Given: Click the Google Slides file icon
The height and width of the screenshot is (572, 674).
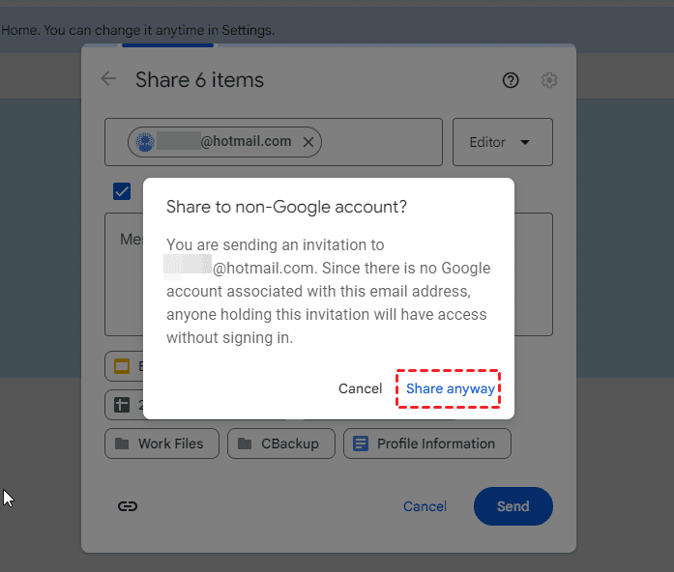Looking at the screenshot, I should pyautogui.click(x=122, y=366).
